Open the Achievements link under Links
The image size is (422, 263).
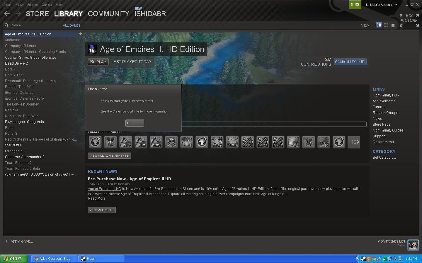pos(384,101)
